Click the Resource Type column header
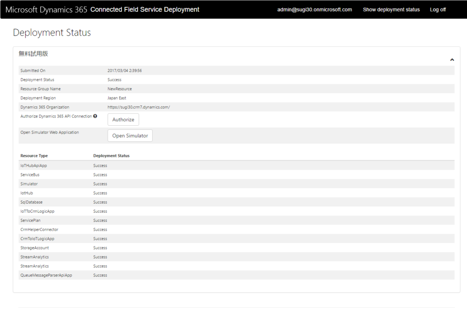Viewport: 467px width, 334px height. tap(34, 156)
